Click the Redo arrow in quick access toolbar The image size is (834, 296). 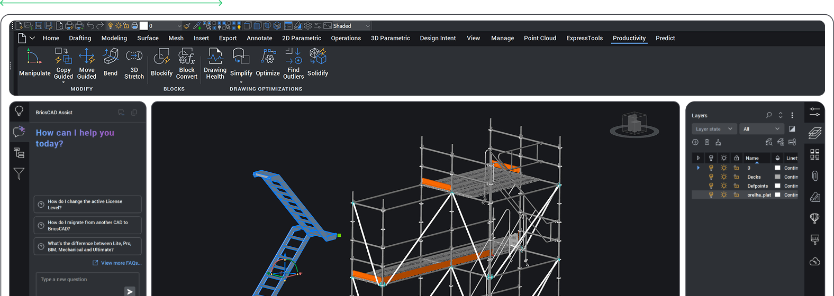pyautogui.click(x=100, y=25)
